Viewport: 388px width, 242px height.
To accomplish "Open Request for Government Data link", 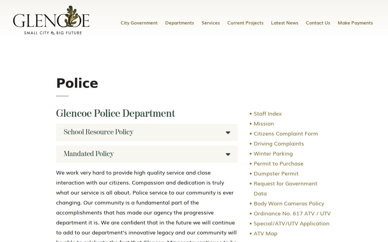I will (x=286, y=188).
